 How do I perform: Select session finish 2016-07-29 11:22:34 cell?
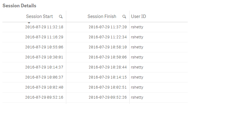pos(107,37)
